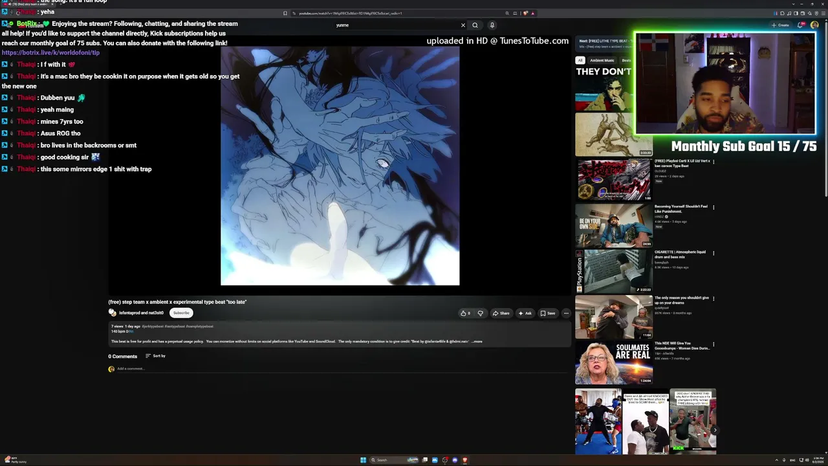Open the Create menu on YouTube
This screenshot has width=828, height=466.
(x=779, y=25)
